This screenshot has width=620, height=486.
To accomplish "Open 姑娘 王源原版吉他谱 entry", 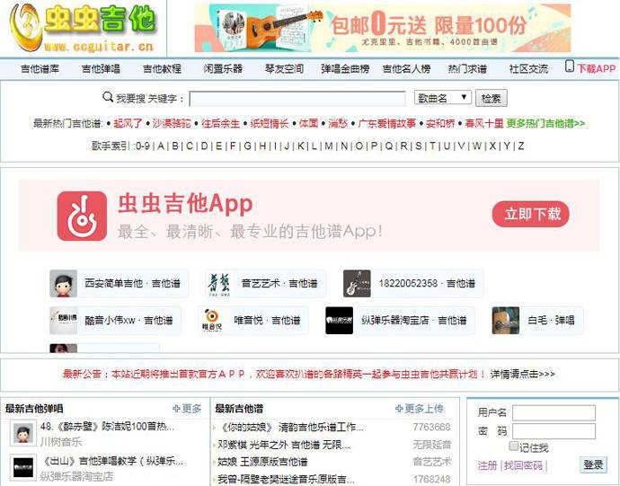I will coord(262,462).
